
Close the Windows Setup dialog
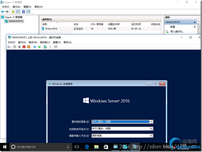[x=162, y=84]
